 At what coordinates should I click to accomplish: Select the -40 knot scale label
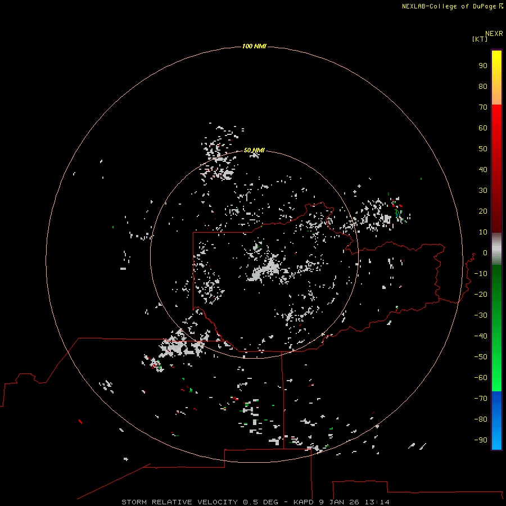click(x=481, y=336)
